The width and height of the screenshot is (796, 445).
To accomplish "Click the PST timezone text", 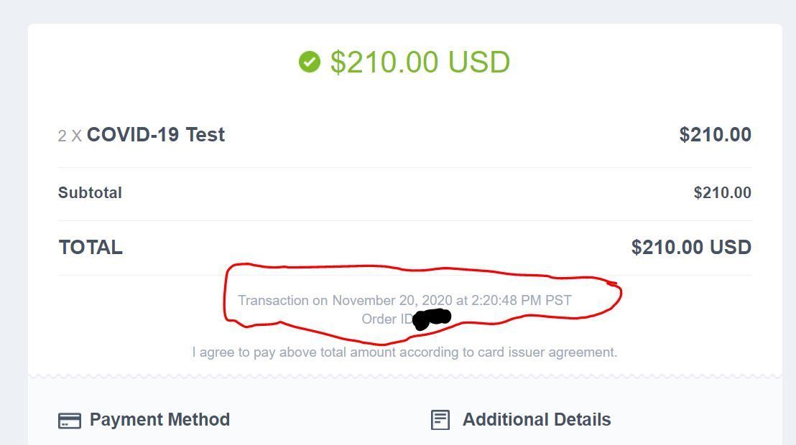I will point(558,301).
